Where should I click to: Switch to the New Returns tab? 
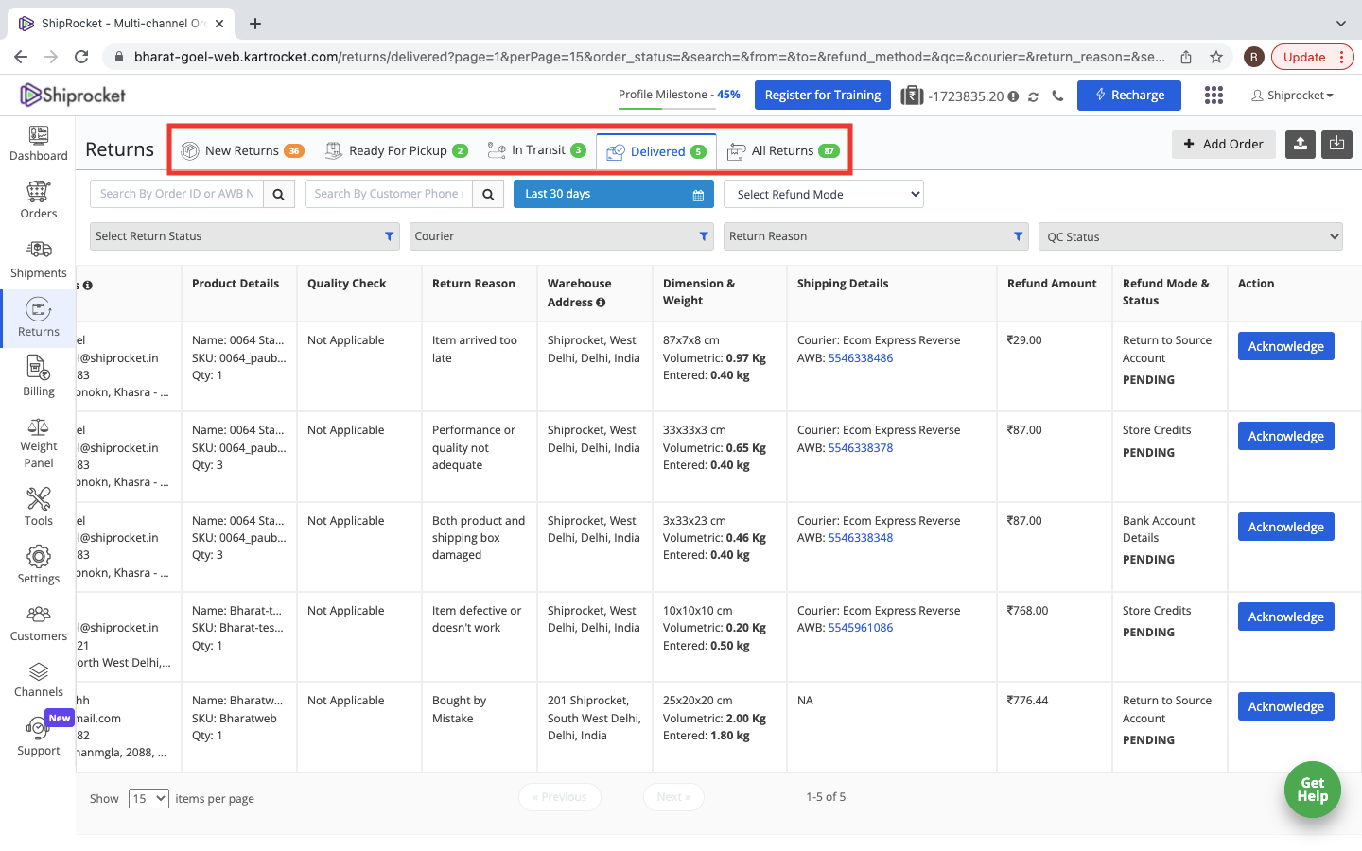click(x=242, y=149)
